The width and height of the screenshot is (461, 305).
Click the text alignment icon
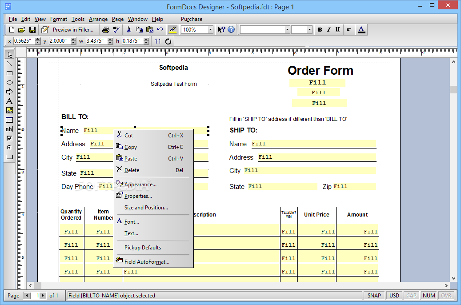[349, 30]
